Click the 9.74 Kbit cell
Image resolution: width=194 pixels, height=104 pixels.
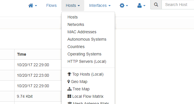(38, 96)
